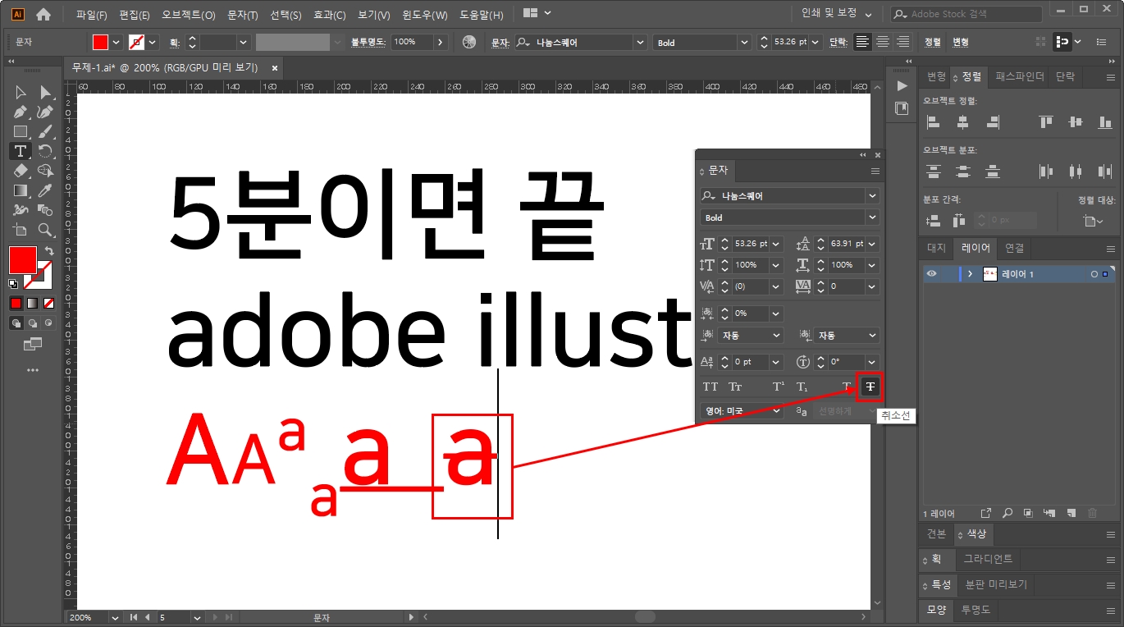Open font family dropdown in Character panel
The image size is (1124, 627).
point(872,196)
